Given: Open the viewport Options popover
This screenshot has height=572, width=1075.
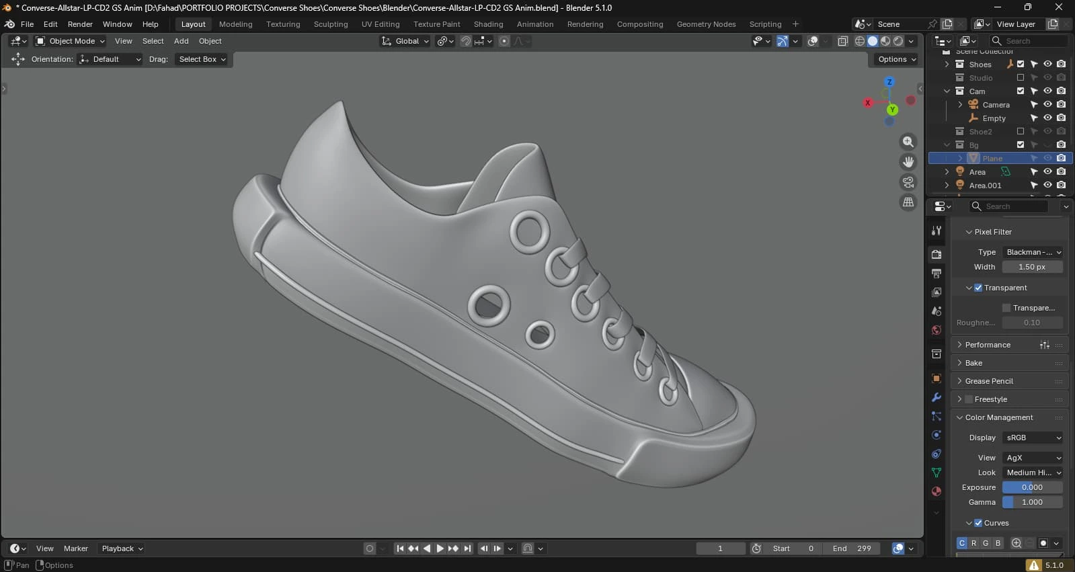Looking at the screenshot, I should pyautogui.click(x=897, y=59).
